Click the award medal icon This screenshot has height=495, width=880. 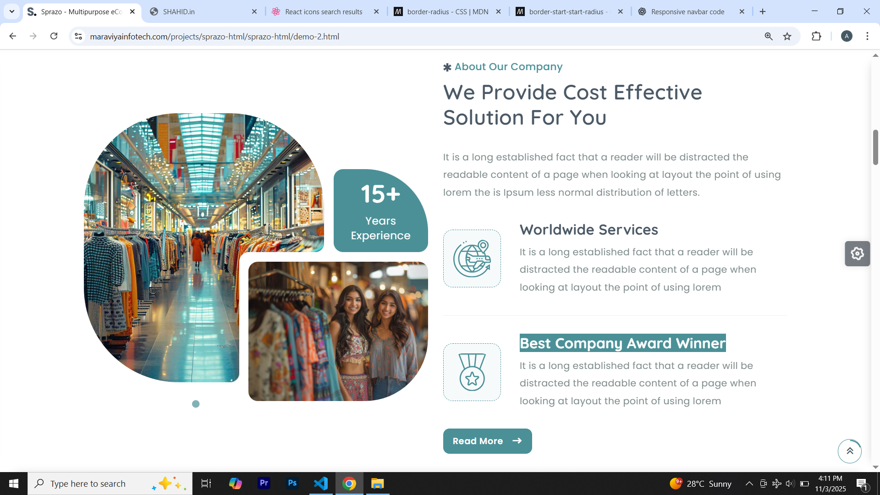(x=472, y=372)
